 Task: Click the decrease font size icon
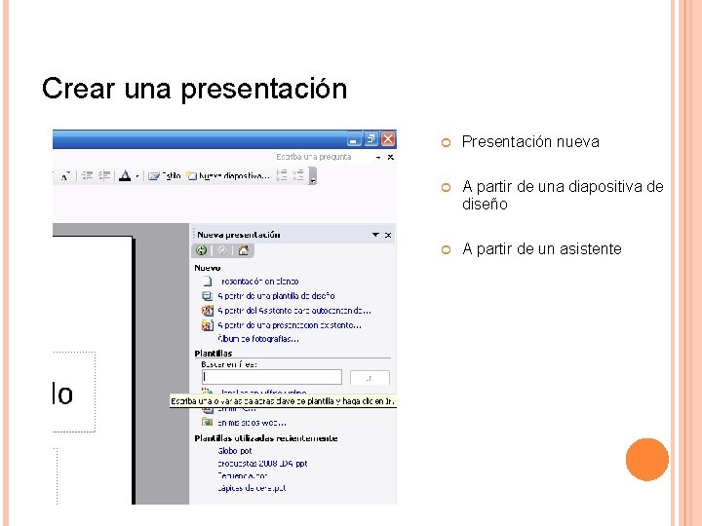point(65,176)
